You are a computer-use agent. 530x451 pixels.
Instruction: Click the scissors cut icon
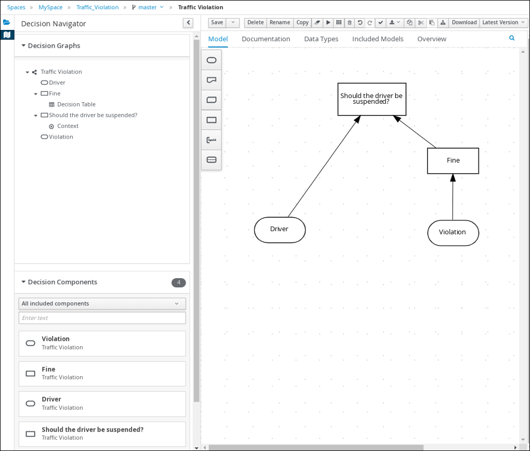click(x=420, y=22)
